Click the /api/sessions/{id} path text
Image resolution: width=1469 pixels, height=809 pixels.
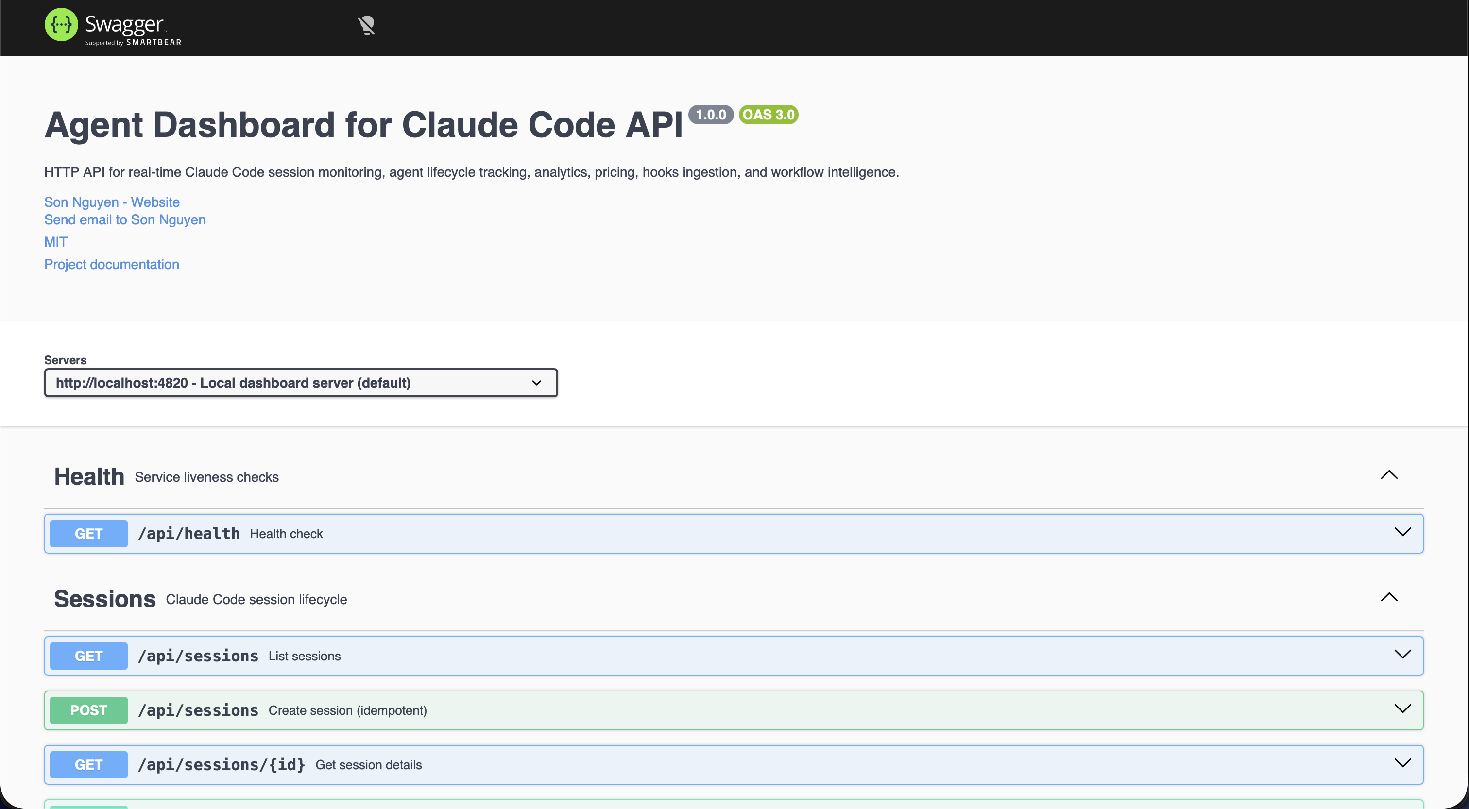pyautogui.click(x=222, y=764)
